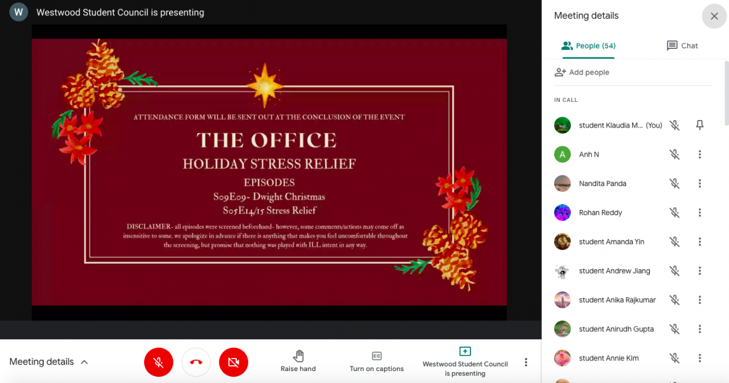729x383 pixels.
Task: Open more options for student Annie Kim
Action: click(700, 358)
